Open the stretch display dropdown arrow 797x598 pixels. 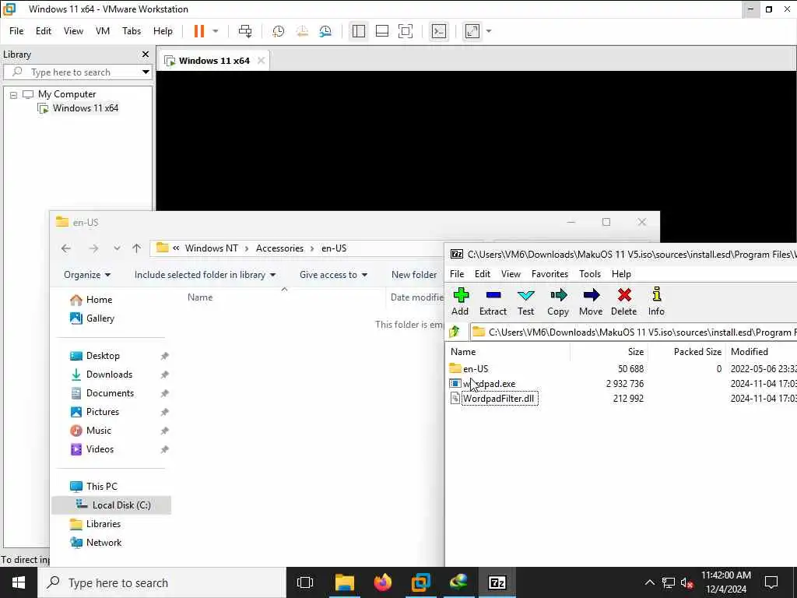(489, 31)
